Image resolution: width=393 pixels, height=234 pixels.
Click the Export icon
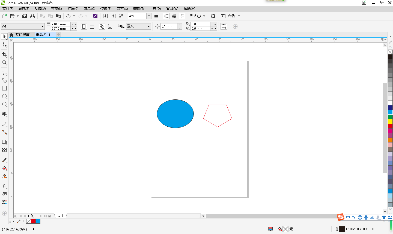[113, 16]
